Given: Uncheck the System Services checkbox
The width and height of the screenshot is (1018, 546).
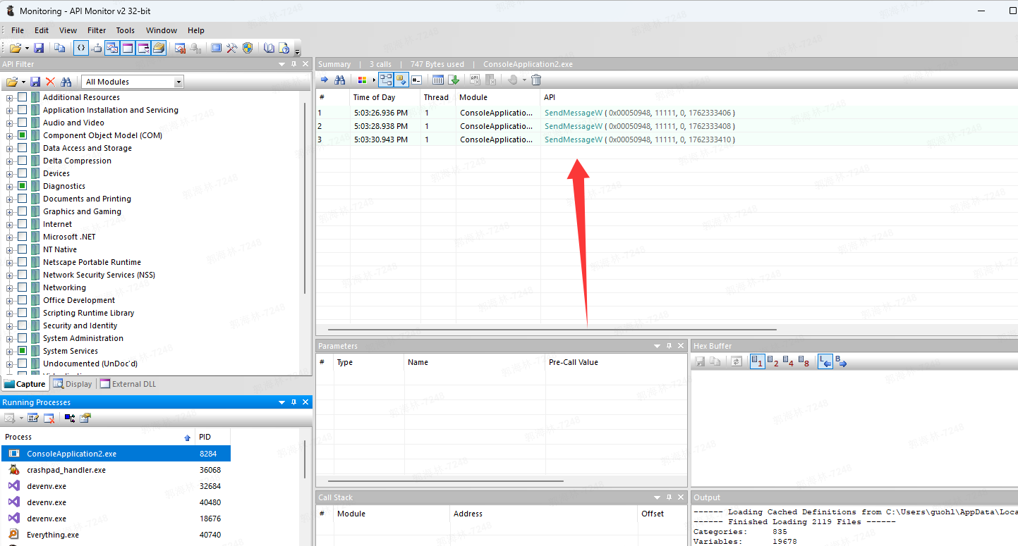Looking at the screenshot, I should click(23, 351).
